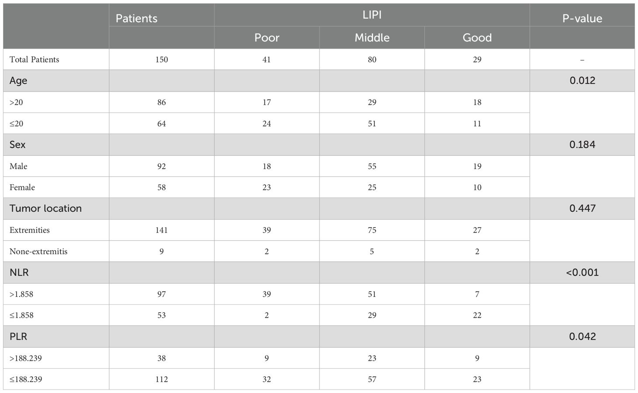This screenshot has width=638, height=393.
Task: Select the ≤188.239 PLR row label
Action: pos(26,379)
